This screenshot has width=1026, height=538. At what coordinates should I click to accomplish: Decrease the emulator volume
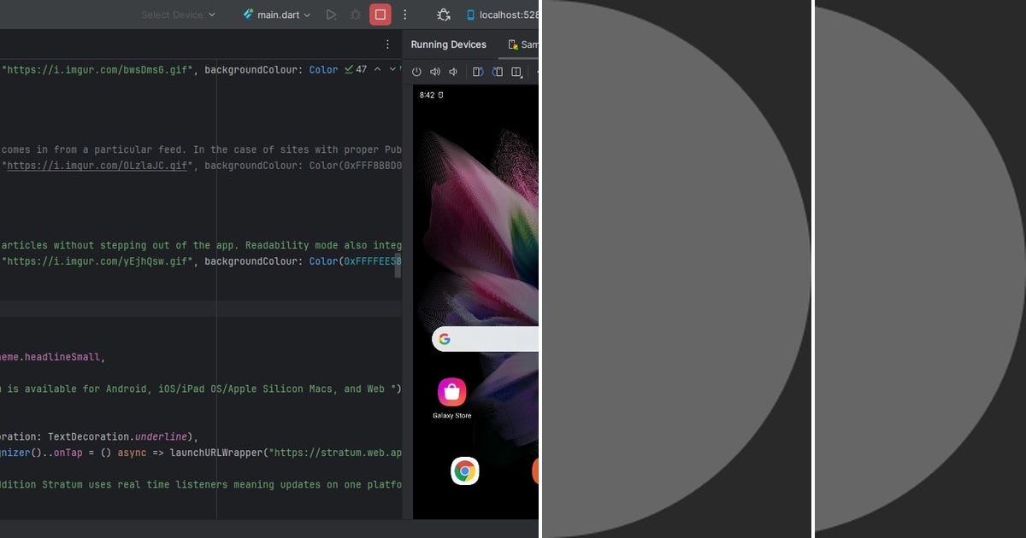pyautogui.click(x=452, y=72)
